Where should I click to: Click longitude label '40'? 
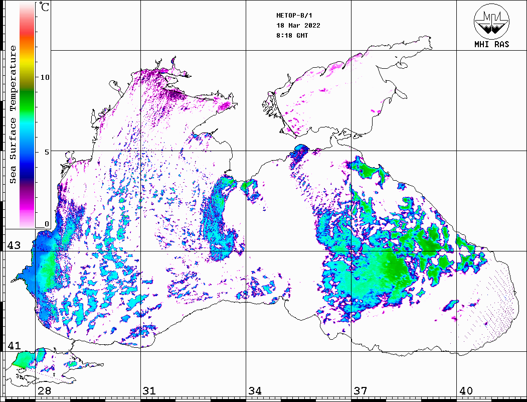(x=466, y=391)
